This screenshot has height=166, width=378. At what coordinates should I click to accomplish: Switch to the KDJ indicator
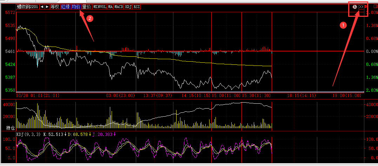coord(128,7)
